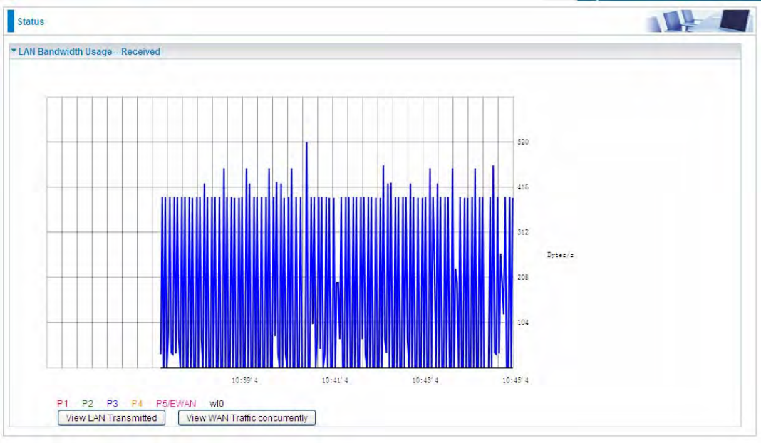Click the 104 y-axis value
The image size is (761, 443).
[523, 323]
